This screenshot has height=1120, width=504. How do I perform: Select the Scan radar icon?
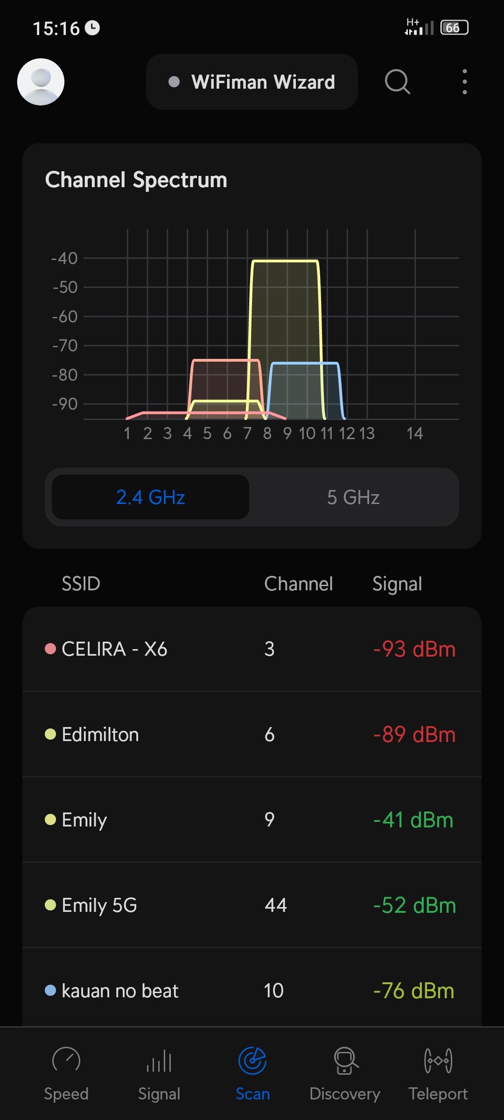click(252, 1060)
